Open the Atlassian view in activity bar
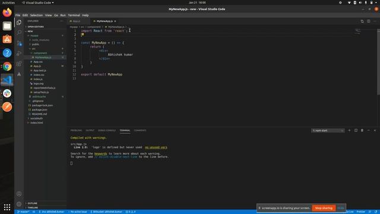 pyautogui.click(x=19, y=74)
